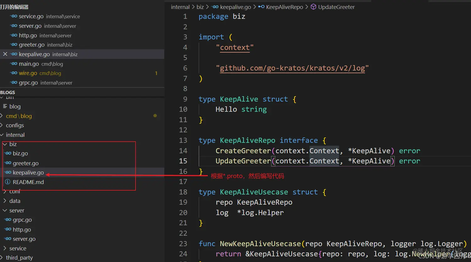
Task: Open server.go internal\server in open editors
Action: (x=82, y=26)
